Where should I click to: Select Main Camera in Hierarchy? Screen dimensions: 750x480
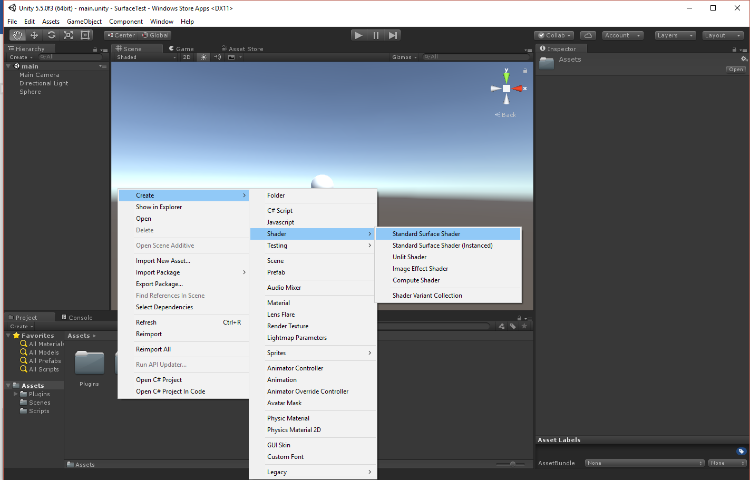[x=40, y=75]
